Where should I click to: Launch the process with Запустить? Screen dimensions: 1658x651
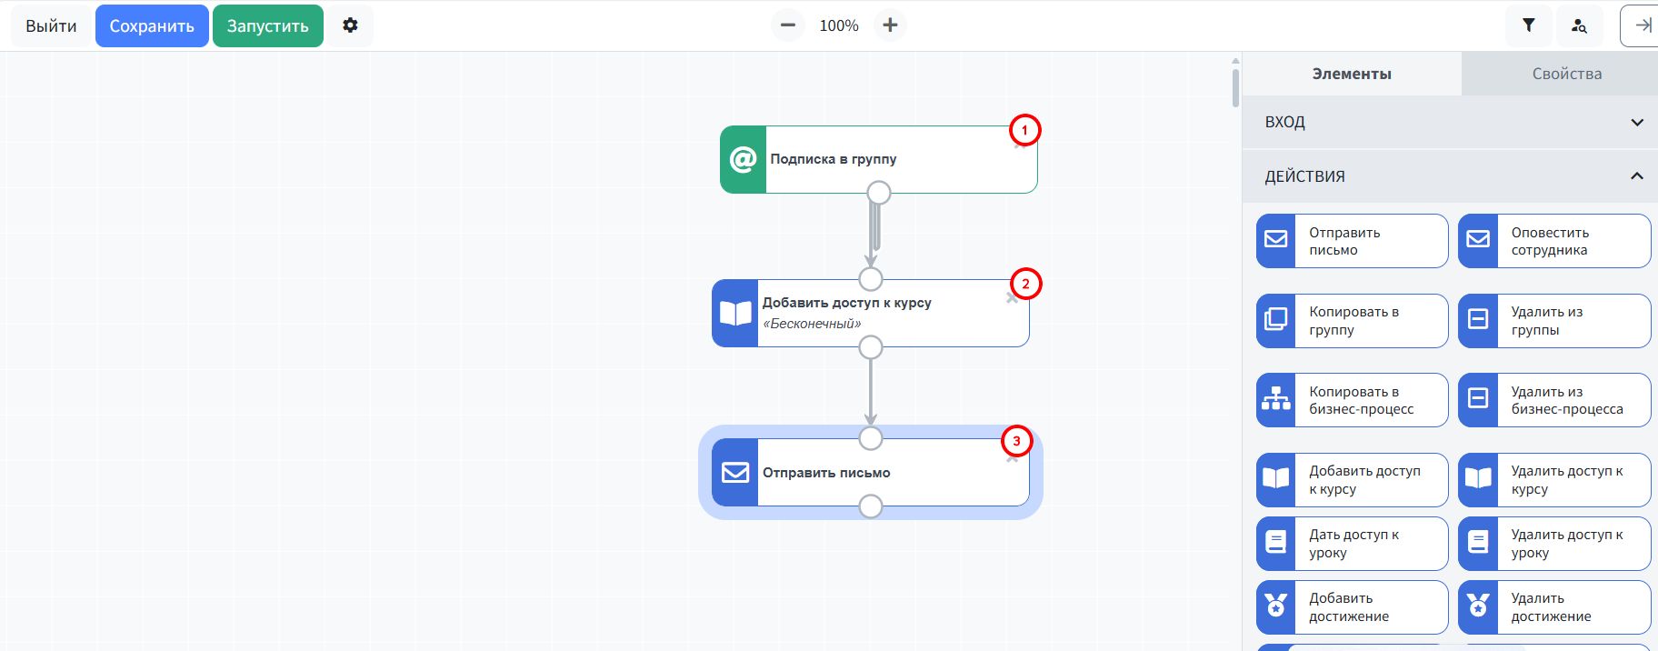(268, 25)
